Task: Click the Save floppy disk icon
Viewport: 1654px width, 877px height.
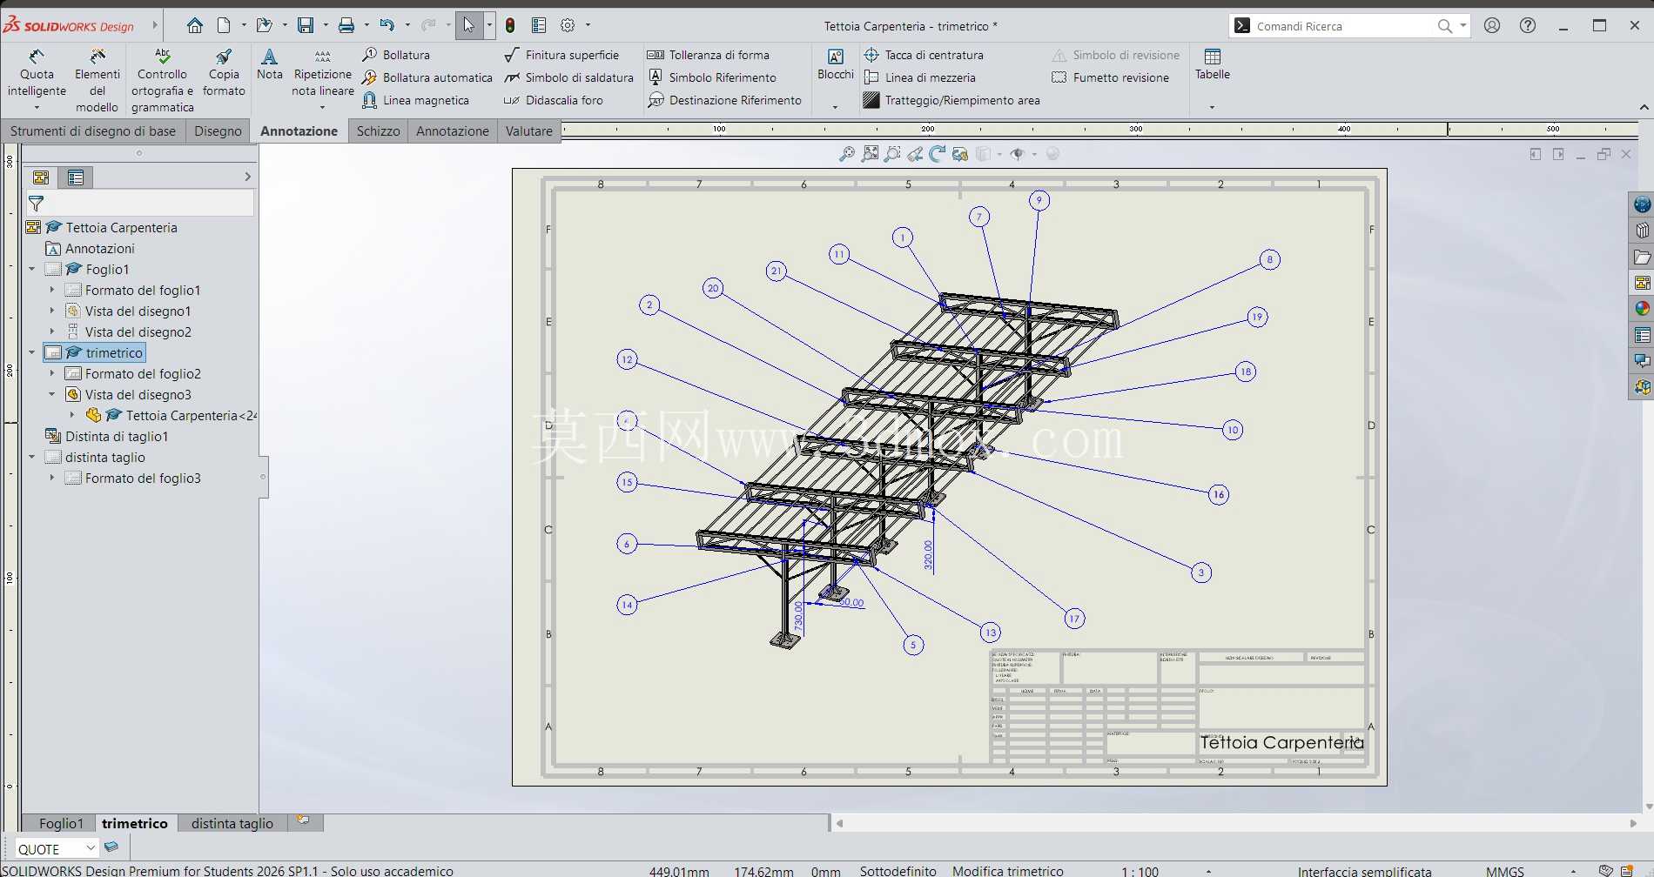Action: [306, 25]
